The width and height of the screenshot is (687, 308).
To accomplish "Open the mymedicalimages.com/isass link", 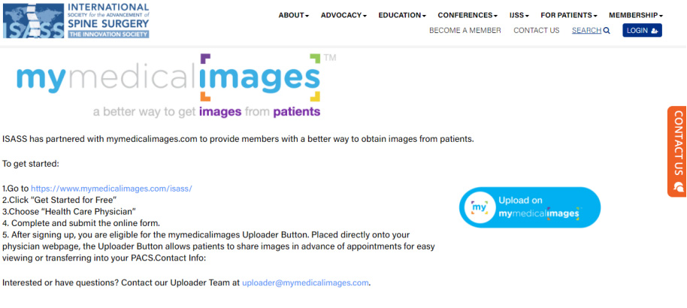I will [x=111, y=189].
